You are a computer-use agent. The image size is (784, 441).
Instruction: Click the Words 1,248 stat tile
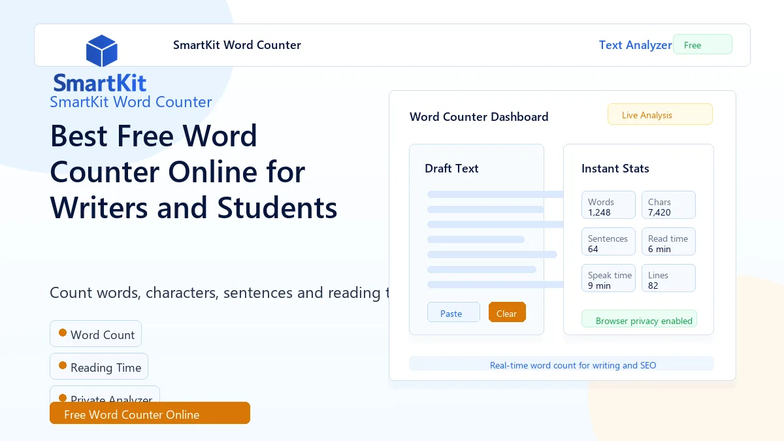608,205
